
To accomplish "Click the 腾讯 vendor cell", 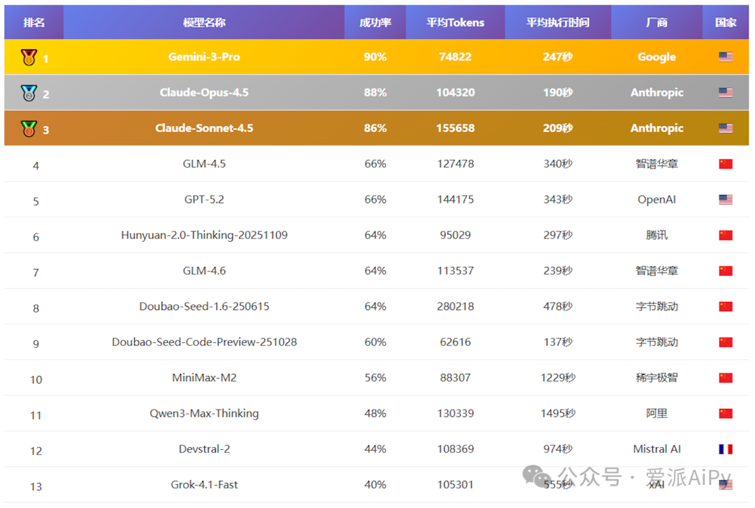I will tap(656, 235).
